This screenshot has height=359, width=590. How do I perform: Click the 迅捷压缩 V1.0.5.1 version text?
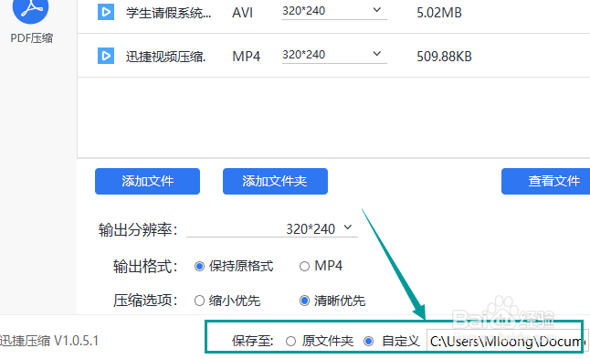pyautogui.click(x=49, y=341)
